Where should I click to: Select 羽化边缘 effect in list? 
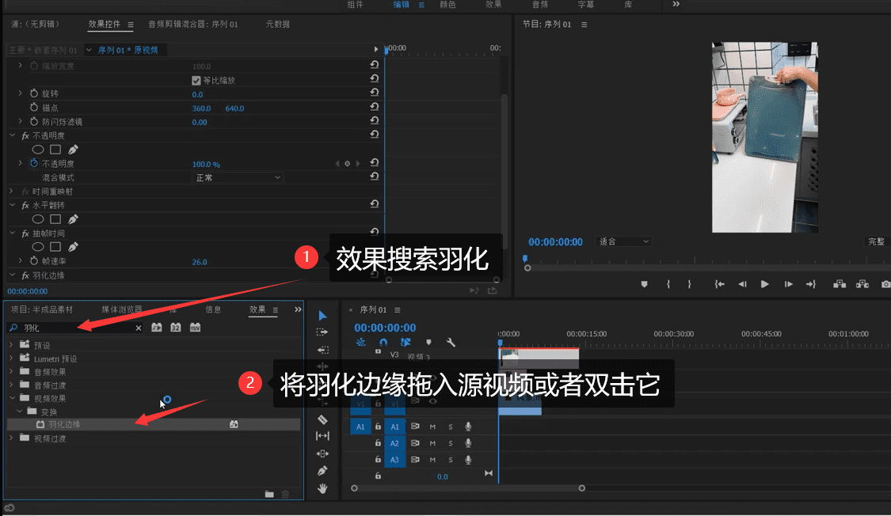(x=154, y=425)
